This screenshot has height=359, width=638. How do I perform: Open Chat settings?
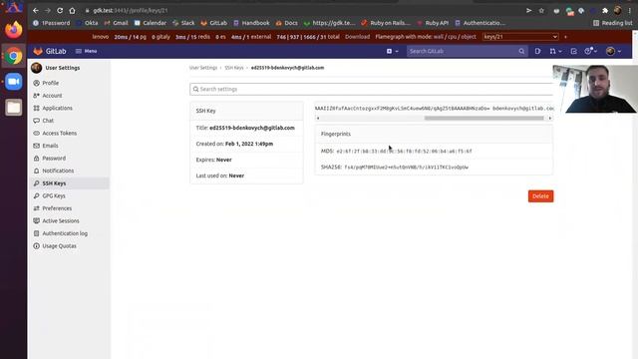pos(48,121)
